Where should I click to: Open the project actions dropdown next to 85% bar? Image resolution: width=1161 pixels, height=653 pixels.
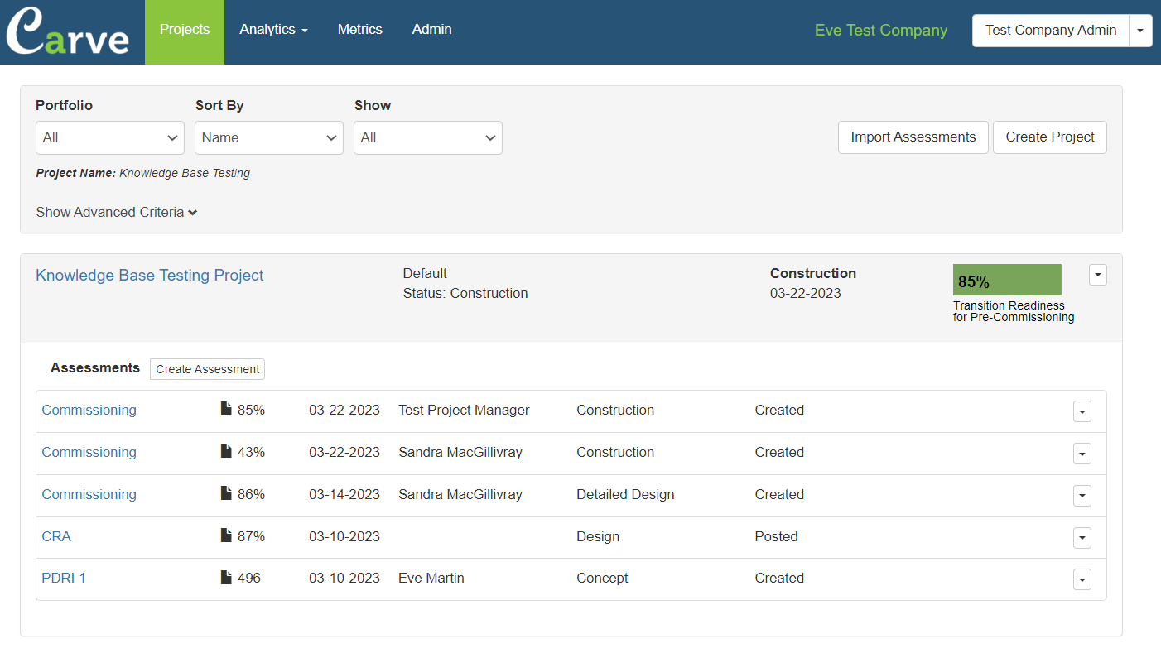click(1098, 275)
